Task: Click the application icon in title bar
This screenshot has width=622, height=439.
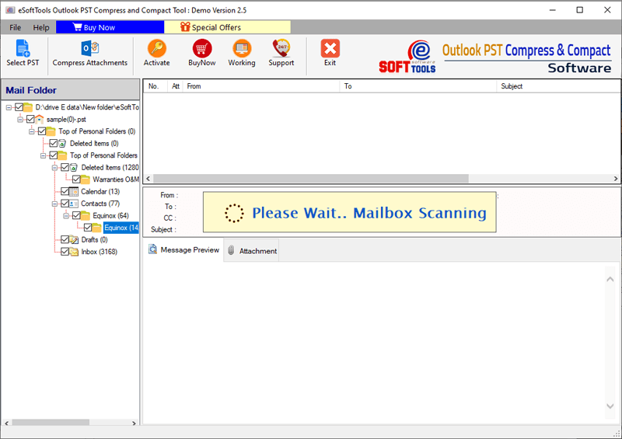Action: coord(10,10)
